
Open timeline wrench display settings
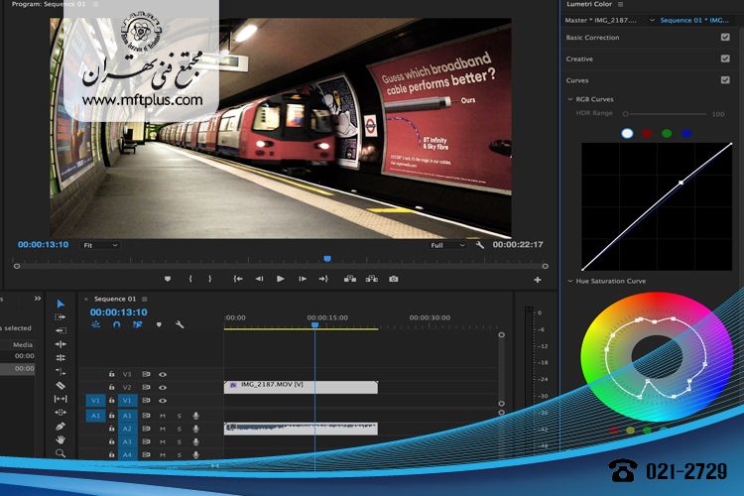click(180, 324)
